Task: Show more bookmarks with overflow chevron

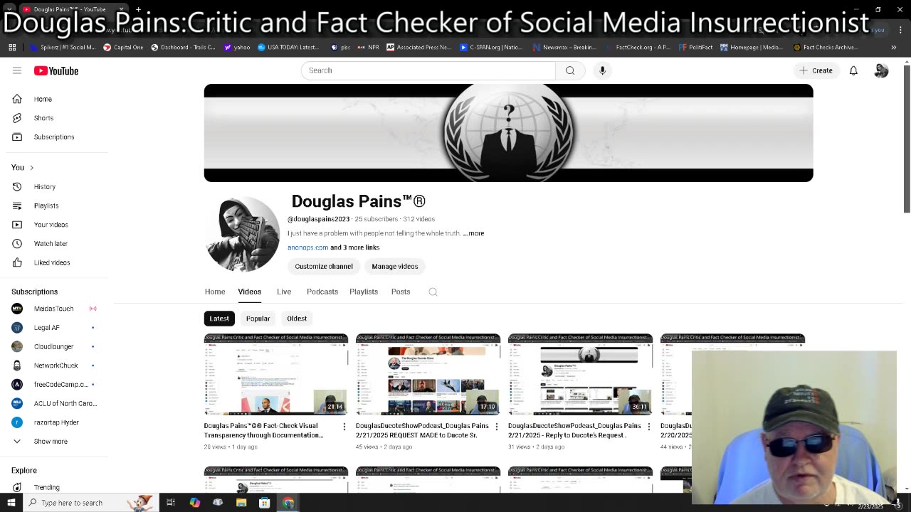Action: pos(894,48)
